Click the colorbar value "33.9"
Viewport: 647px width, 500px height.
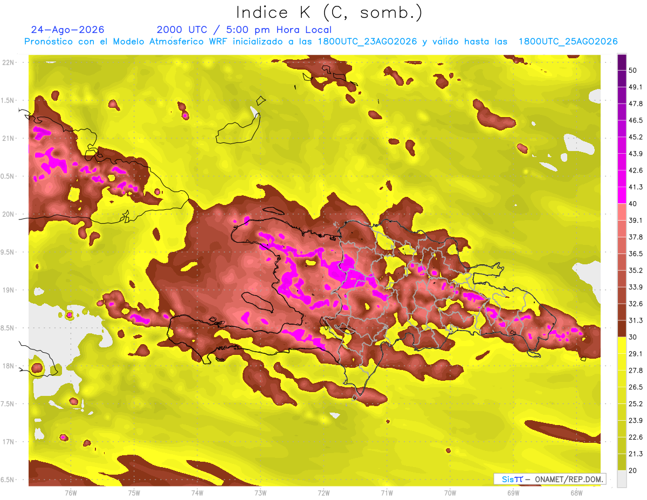point(635,287)
